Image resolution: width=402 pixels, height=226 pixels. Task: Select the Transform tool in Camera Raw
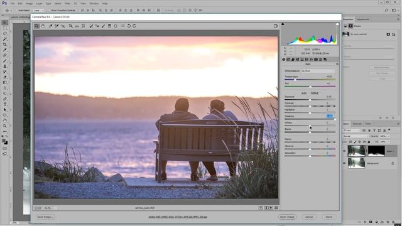[84, 26]
